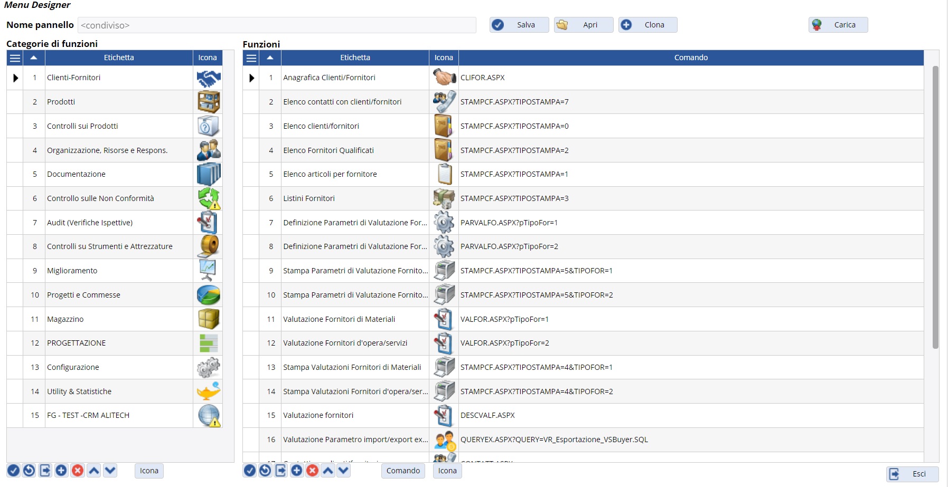This screenshot has width=948, height=487.
Task: Toggle sort arrow in Funzioni number column
Action: click(x=270, y=58)
